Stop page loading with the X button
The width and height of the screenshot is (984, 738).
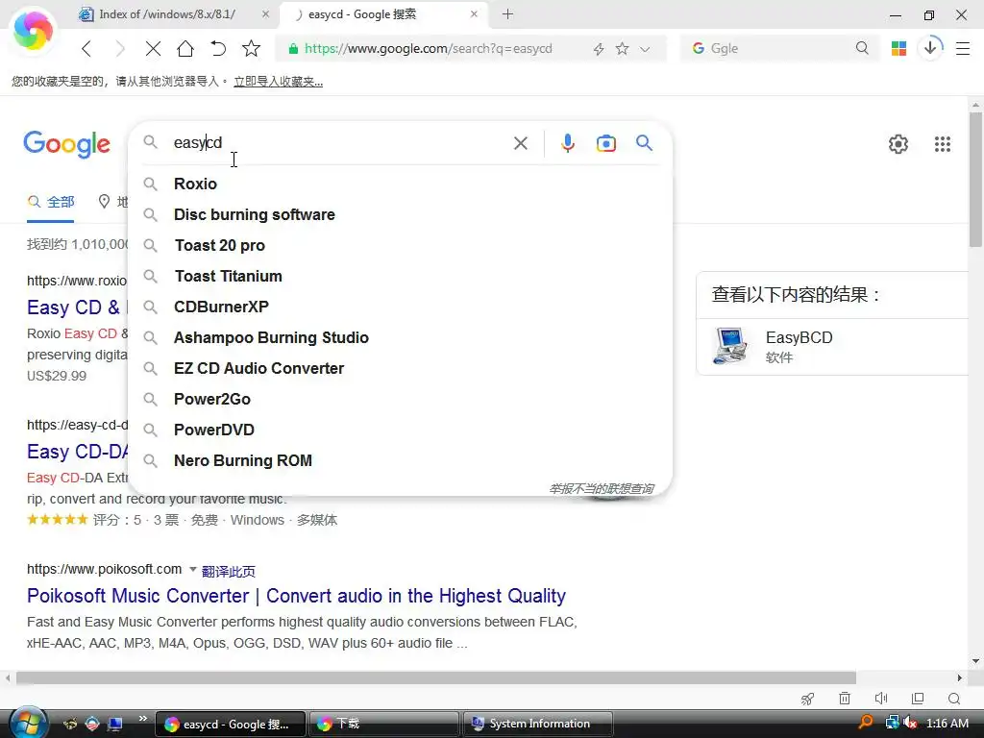click(x=153, y=48)
